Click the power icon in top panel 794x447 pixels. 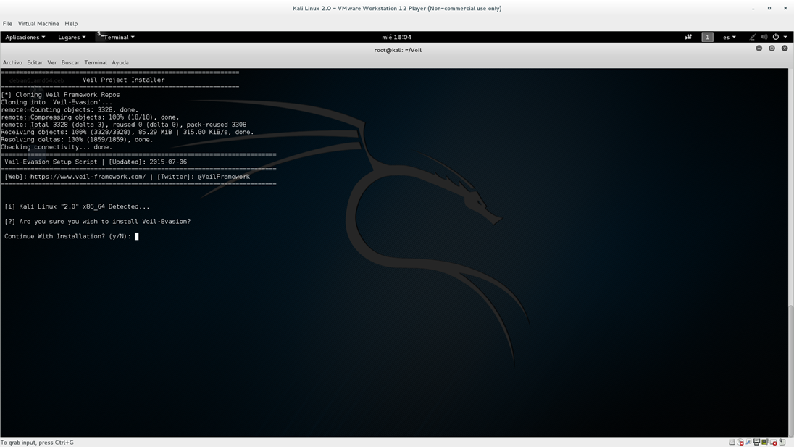coord(775,37)
